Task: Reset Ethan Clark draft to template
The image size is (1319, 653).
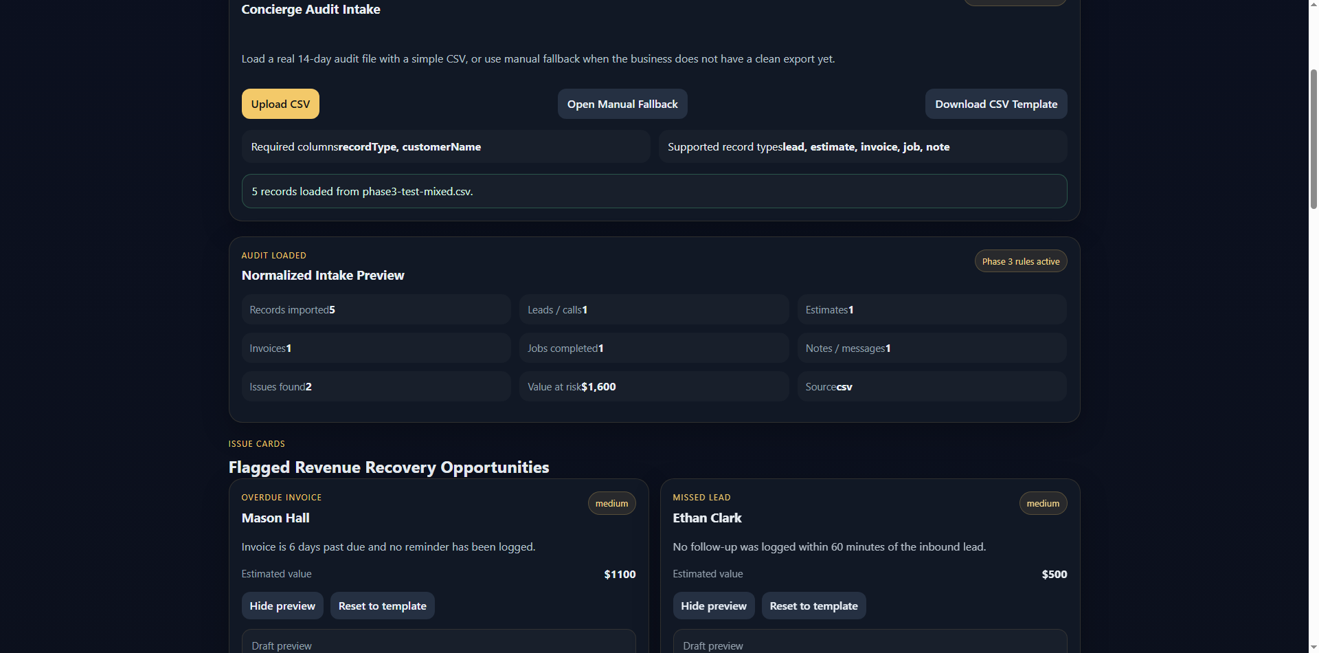Action: click(x=813, y=605)
